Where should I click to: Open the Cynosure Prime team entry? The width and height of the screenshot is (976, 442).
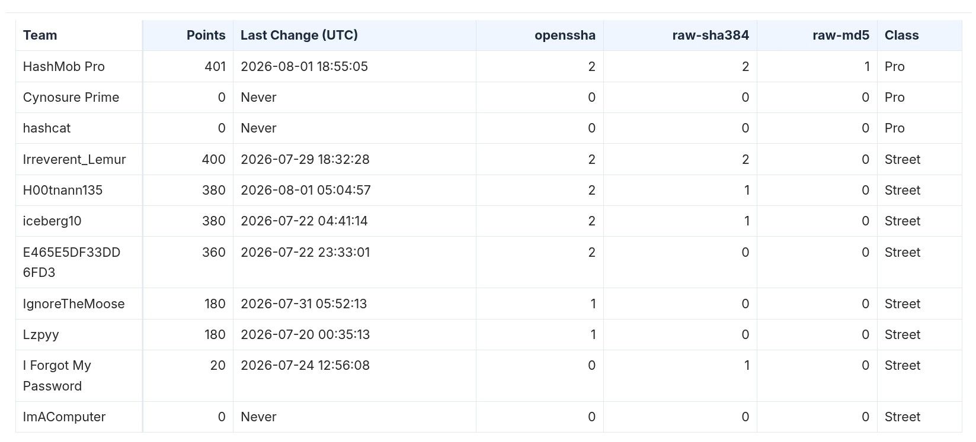pos(71,97)
